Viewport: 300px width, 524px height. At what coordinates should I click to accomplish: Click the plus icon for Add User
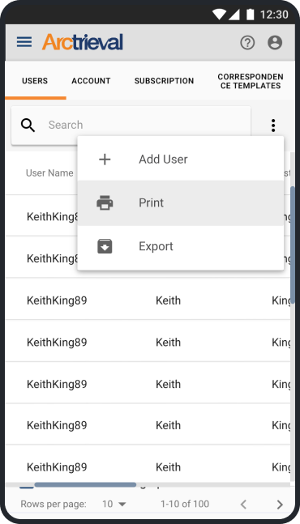(x=105, y=160)
